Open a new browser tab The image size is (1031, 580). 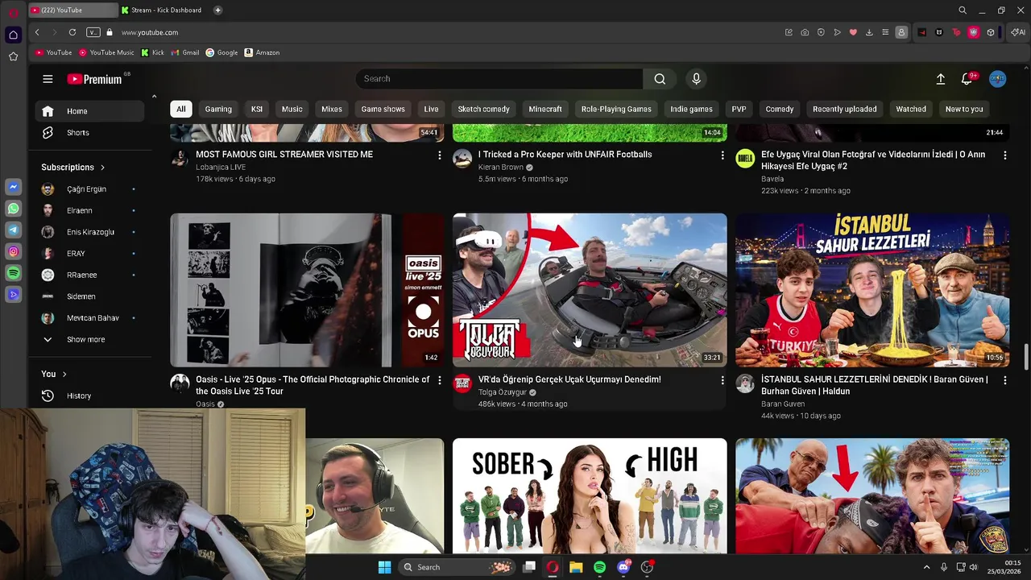(x=217, y=10)
